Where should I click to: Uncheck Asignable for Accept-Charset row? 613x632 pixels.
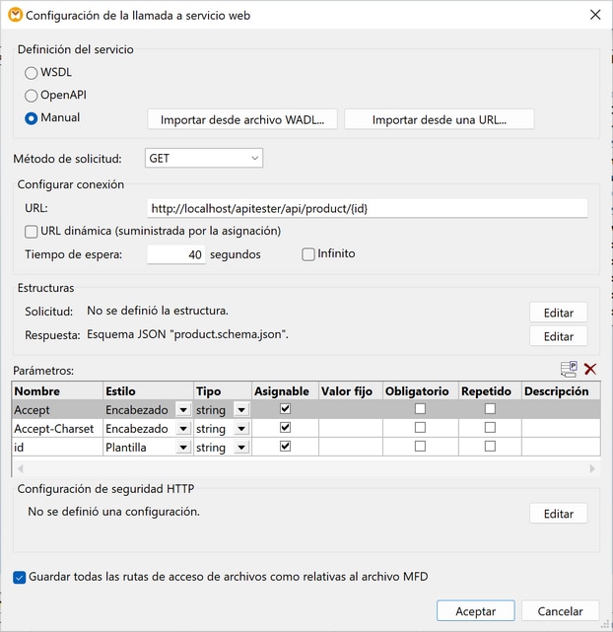(x=285, y=427)
